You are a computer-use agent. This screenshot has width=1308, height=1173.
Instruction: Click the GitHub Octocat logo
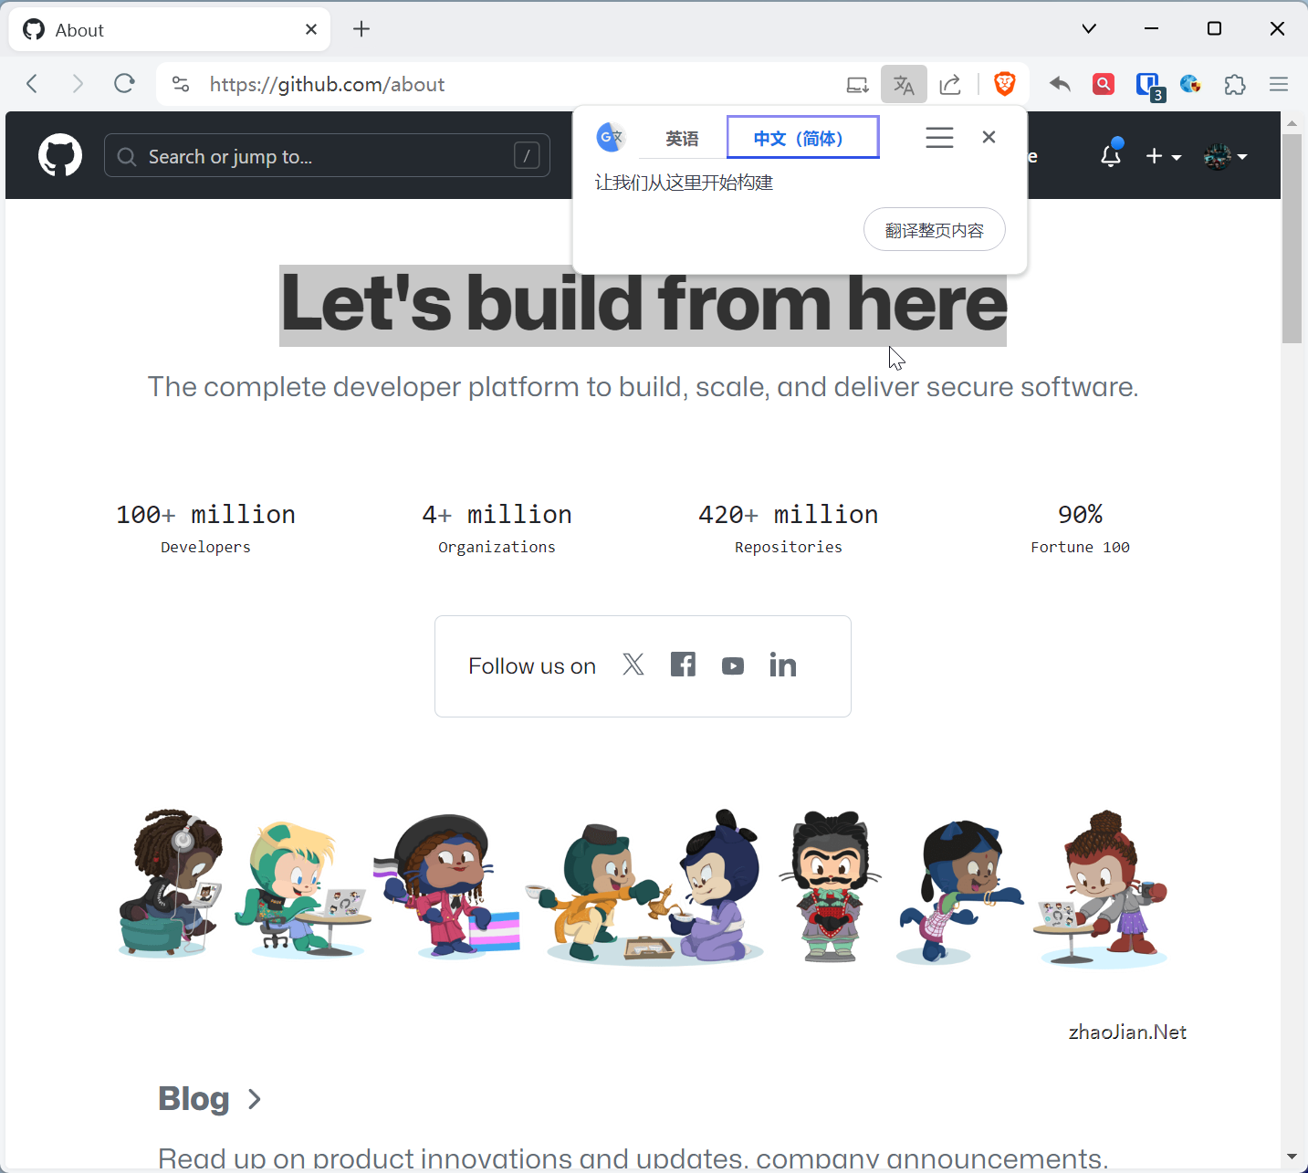click(60, 155)
